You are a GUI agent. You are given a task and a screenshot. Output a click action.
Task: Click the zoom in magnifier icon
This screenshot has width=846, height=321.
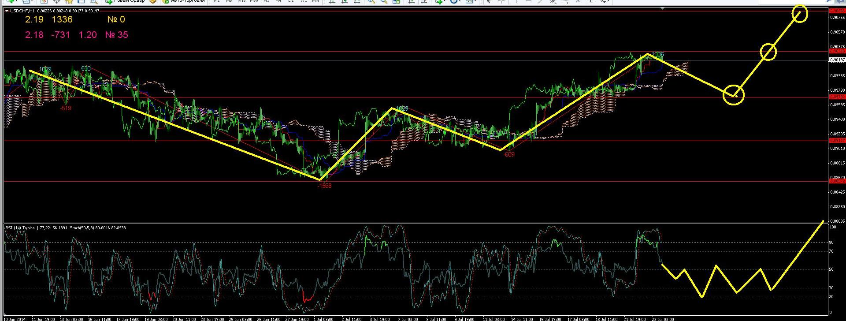click(x=371, y=1)
